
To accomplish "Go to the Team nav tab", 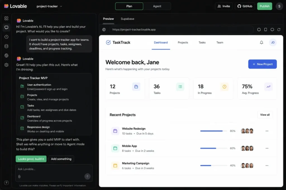I will [x=220, y=42].
